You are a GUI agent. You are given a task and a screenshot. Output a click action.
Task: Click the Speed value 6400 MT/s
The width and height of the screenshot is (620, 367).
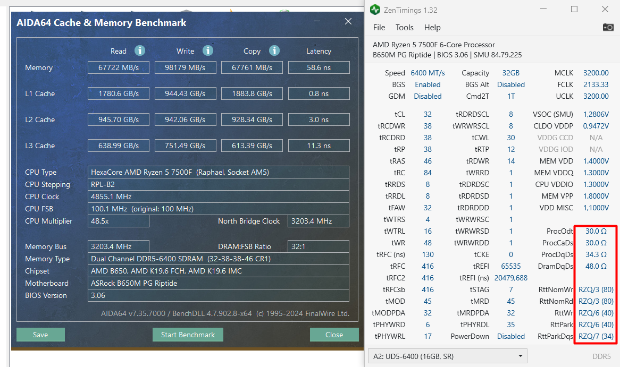[x=428, y=73]
